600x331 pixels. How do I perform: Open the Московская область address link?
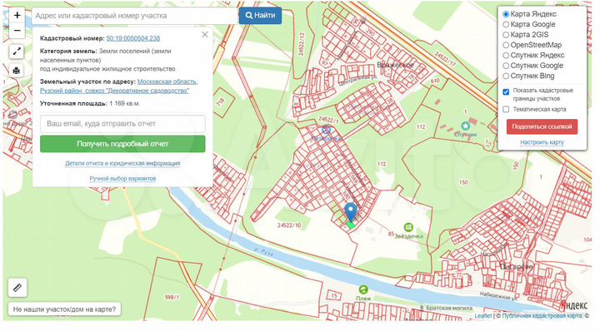tap(118, 86)
